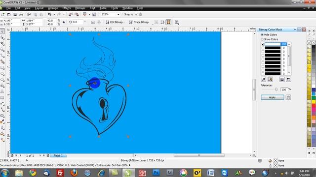This screenshot has width=316, height=177.
Task: Select the Crop tool in the toolbox
Action: coord(2,44)
